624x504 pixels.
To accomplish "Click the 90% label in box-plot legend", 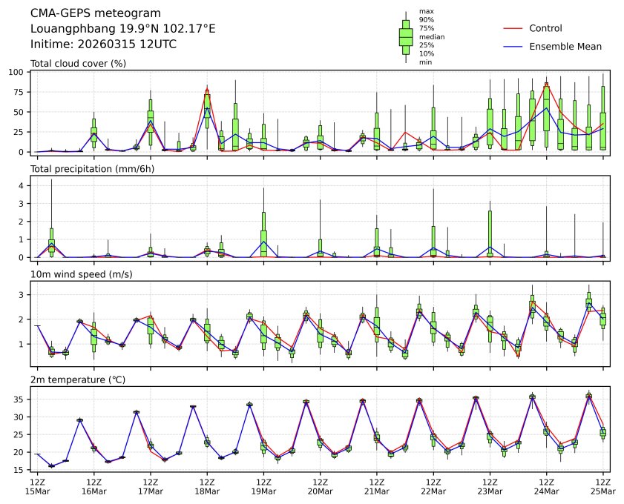I will tap(425, 20).
